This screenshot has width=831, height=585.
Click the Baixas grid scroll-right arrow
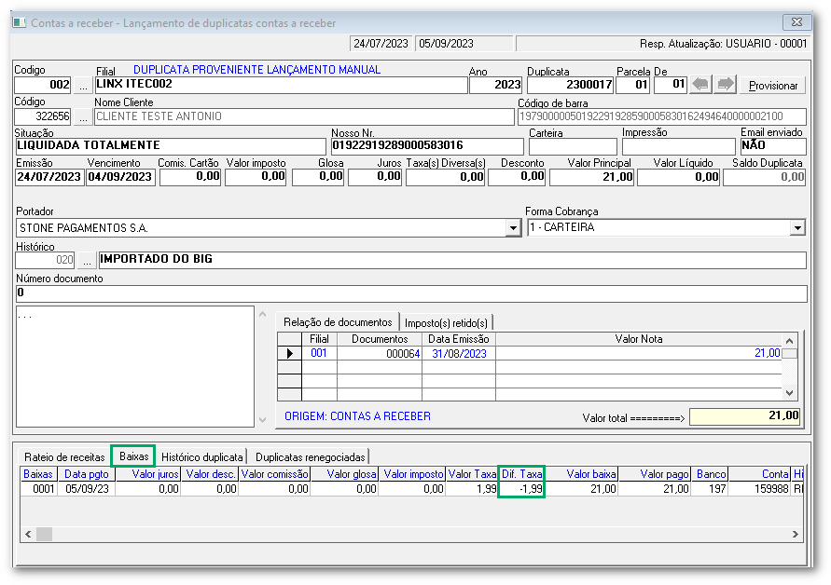[795, 534]
